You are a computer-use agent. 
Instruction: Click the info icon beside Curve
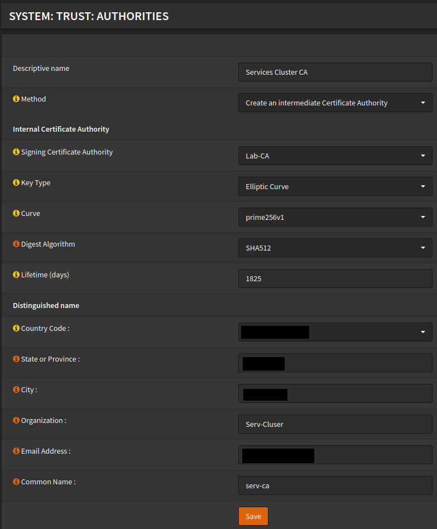(16, 214)
